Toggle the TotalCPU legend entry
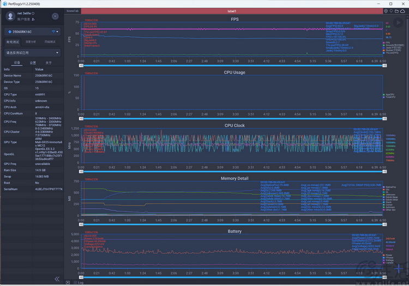The image size is (409, 286). tap(389, 97)
